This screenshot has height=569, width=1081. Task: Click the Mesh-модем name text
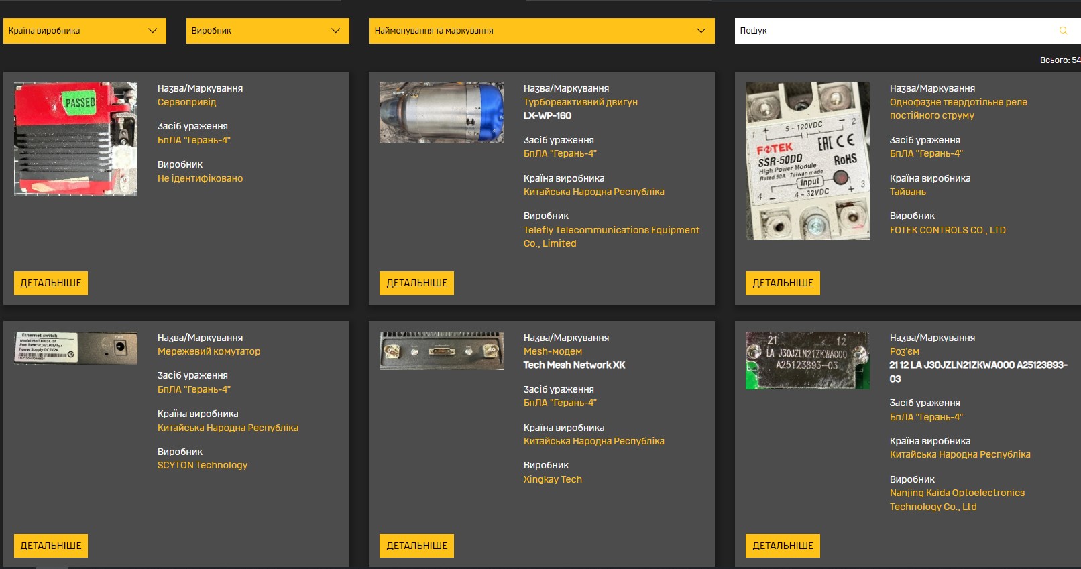click(553, 351)
